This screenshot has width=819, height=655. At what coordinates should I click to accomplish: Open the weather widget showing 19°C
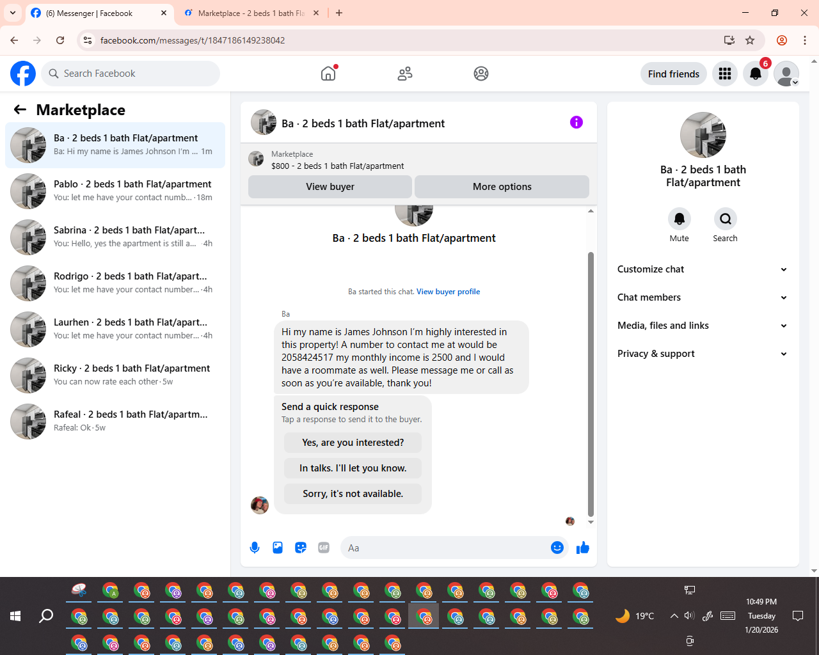[635, 616]
